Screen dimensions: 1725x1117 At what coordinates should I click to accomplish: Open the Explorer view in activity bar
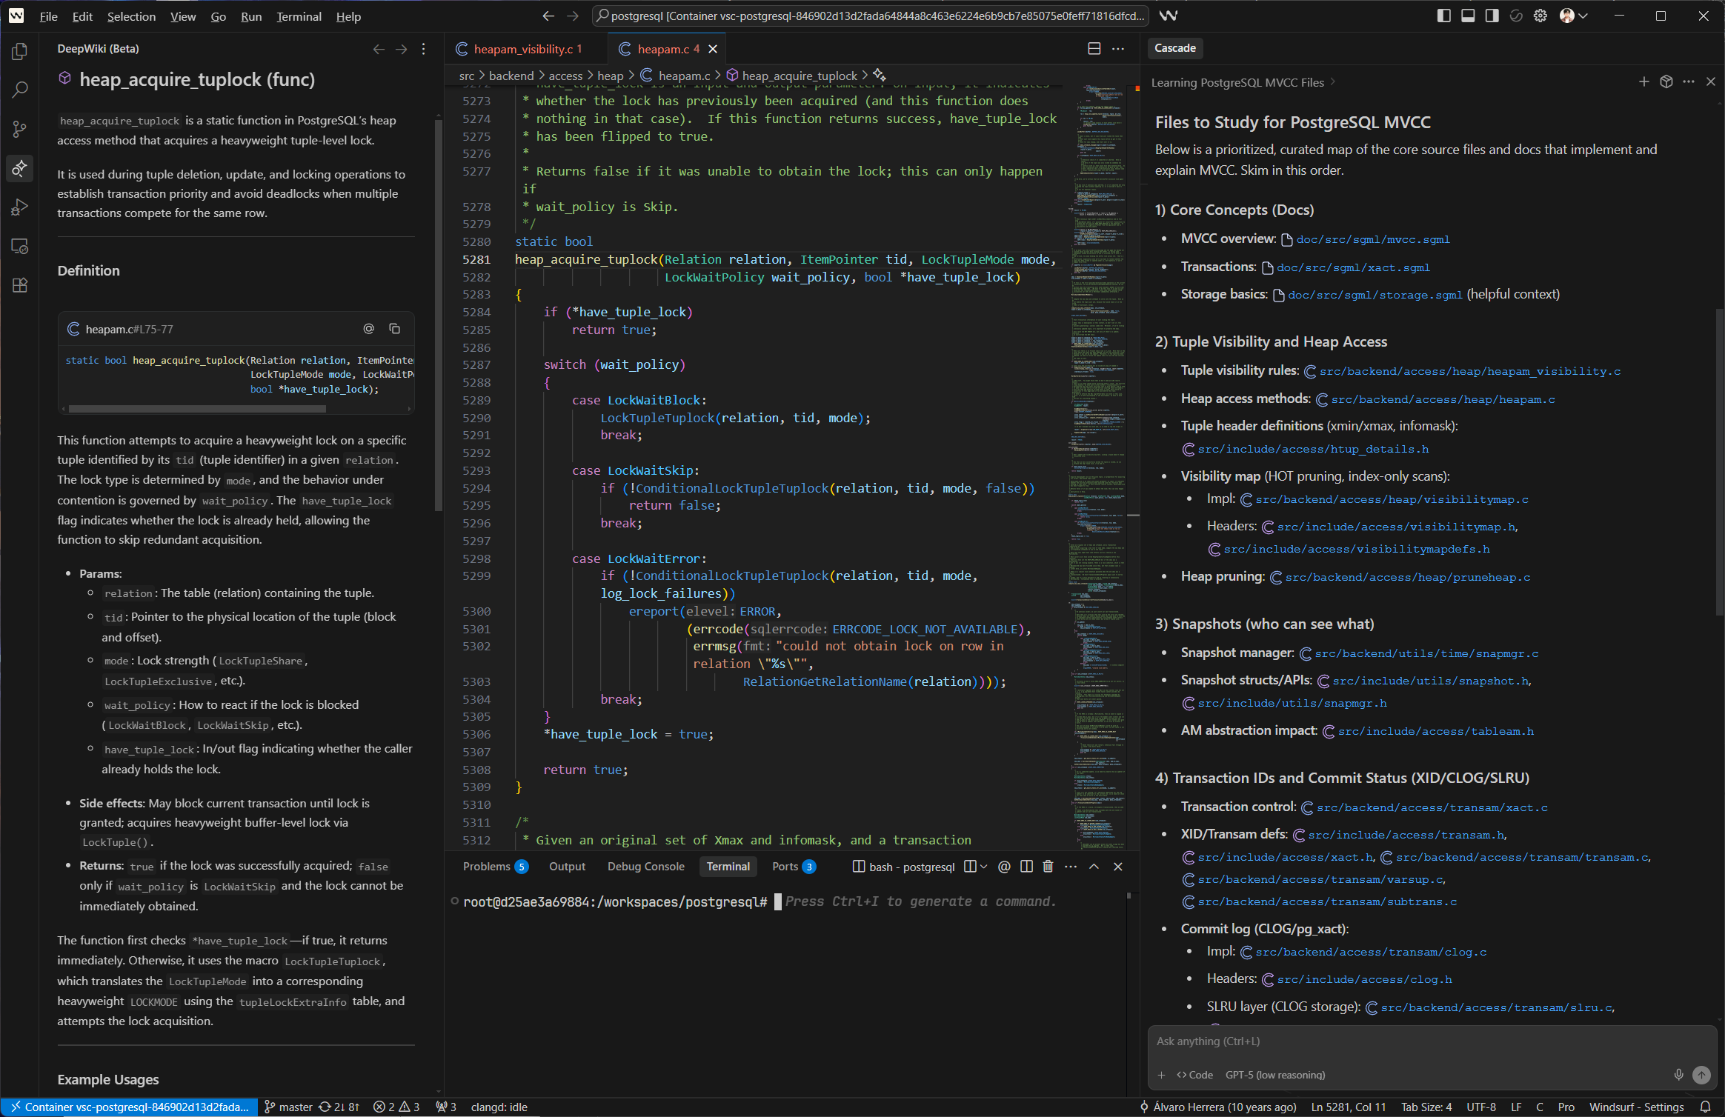(20, 51)
